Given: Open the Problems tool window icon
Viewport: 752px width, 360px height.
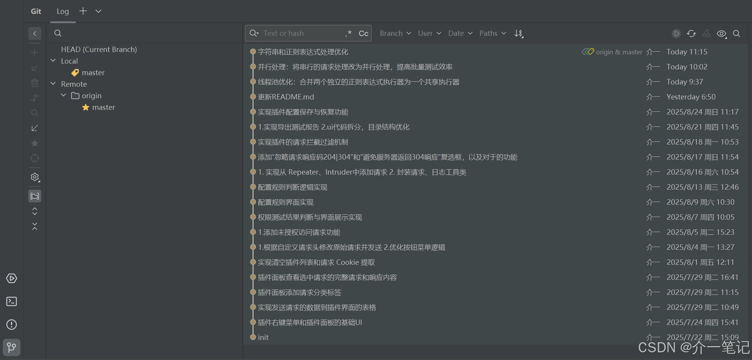Looking at the screenshot, I should coord(12,325).
